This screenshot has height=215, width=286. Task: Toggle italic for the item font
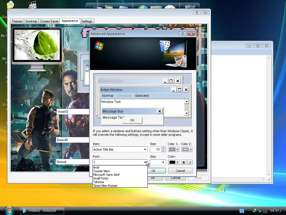[190, 162]
